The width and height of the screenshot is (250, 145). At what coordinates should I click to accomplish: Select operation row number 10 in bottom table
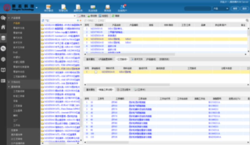point(167,134)
